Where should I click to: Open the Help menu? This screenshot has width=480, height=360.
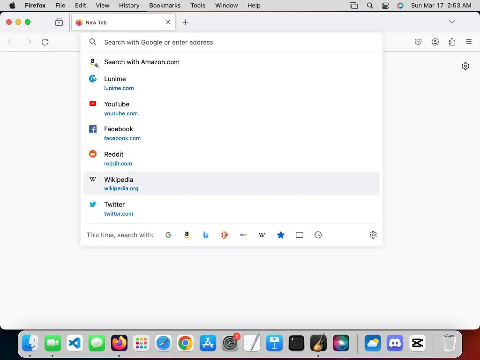coord(254,6)
